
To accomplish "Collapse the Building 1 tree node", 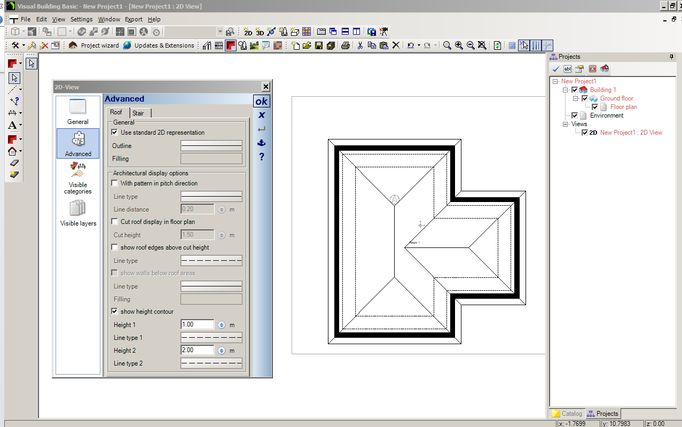I will coord(565,90).
